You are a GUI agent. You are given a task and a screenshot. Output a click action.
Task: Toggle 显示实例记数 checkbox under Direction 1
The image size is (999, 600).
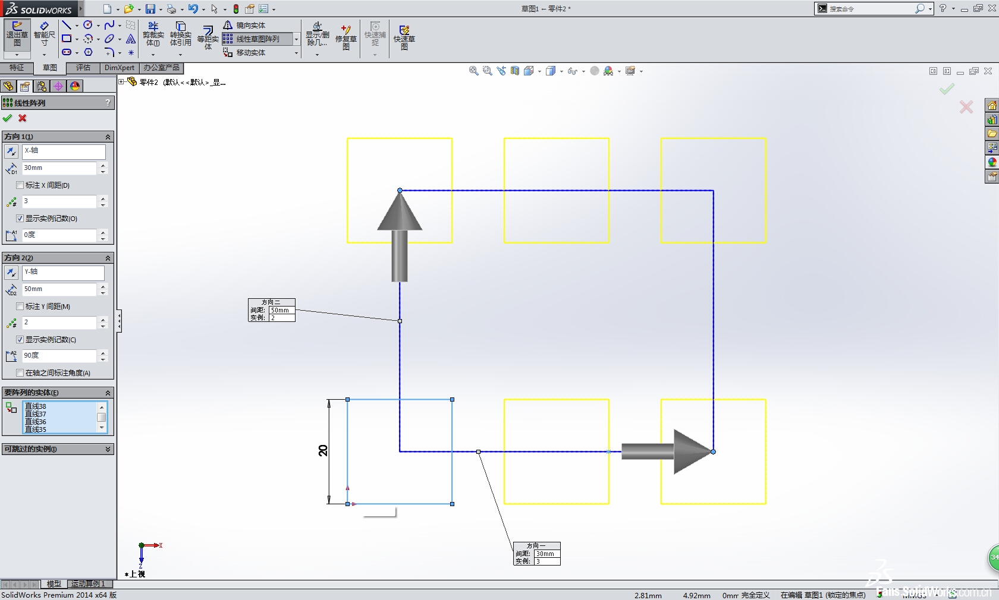click(20, 219)
